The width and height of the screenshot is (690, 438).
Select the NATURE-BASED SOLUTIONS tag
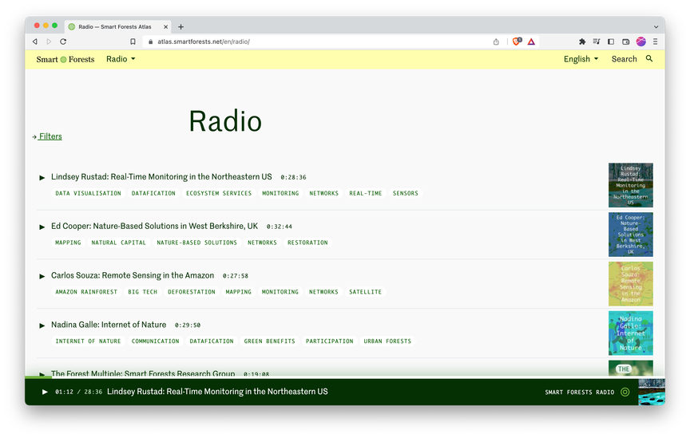click(x=196, y=243)
